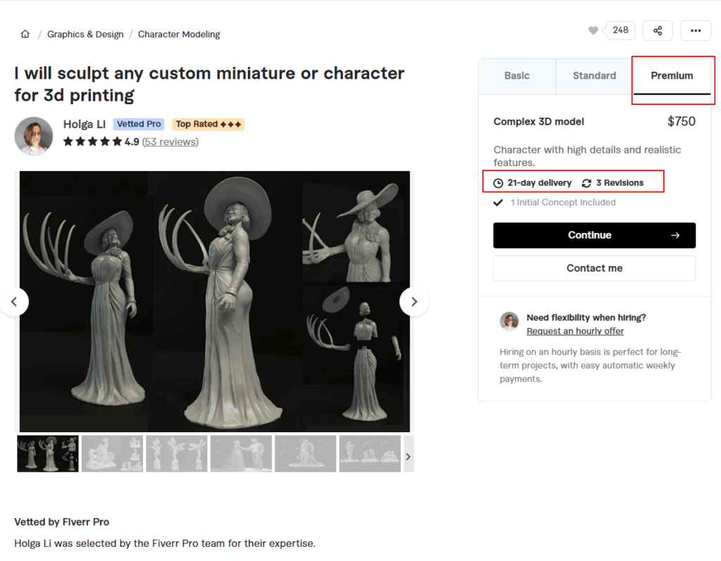Click the Continue button
Image resolution: width=721 pixels, height=561 pixels.
(594, 235)
